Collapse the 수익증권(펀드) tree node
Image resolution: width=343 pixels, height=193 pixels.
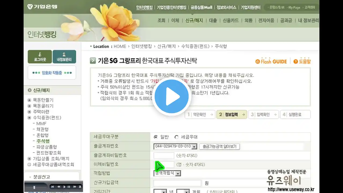[29, 118]
